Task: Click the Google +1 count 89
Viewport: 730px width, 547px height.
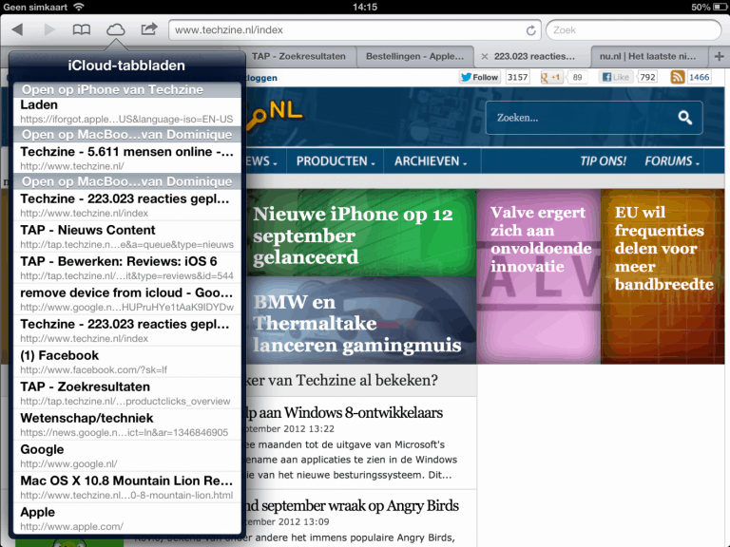Action: [577, 77]
